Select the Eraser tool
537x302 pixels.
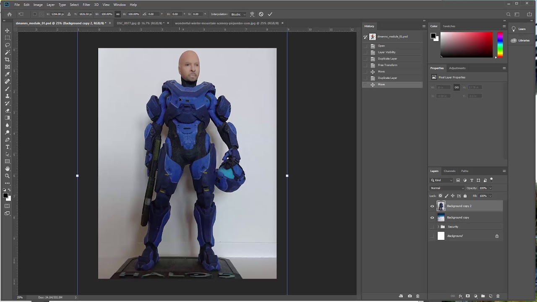[7, 111]
